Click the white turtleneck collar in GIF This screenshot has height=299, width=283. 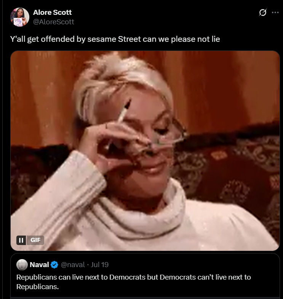click(x=138, y=214)
